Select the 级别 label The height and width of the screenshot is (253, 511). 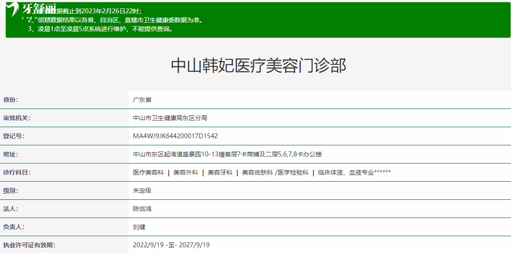click(11, 191)
